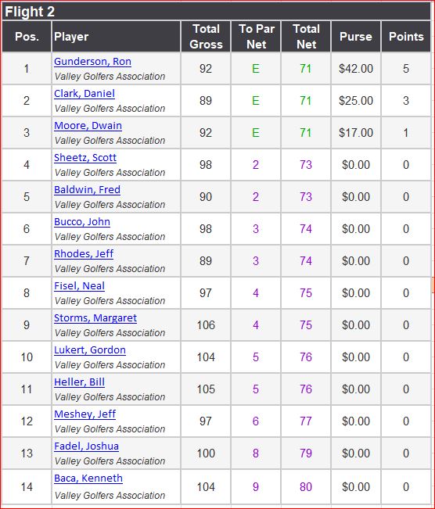Image resolution: width=435 pixels, height=509 pixels.
Task: Select Gunderson's $42.00 purse cell
Action: (x=356, y=69)
